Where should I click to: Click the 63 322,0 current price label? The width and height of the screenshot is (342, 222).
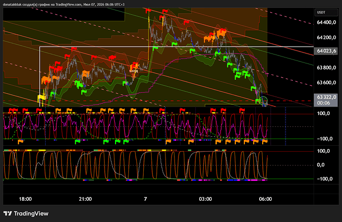pos(326,97)
